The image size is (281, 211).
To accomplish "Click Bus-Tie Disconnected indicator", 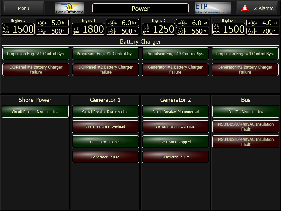I will click(x=246, y=112).
